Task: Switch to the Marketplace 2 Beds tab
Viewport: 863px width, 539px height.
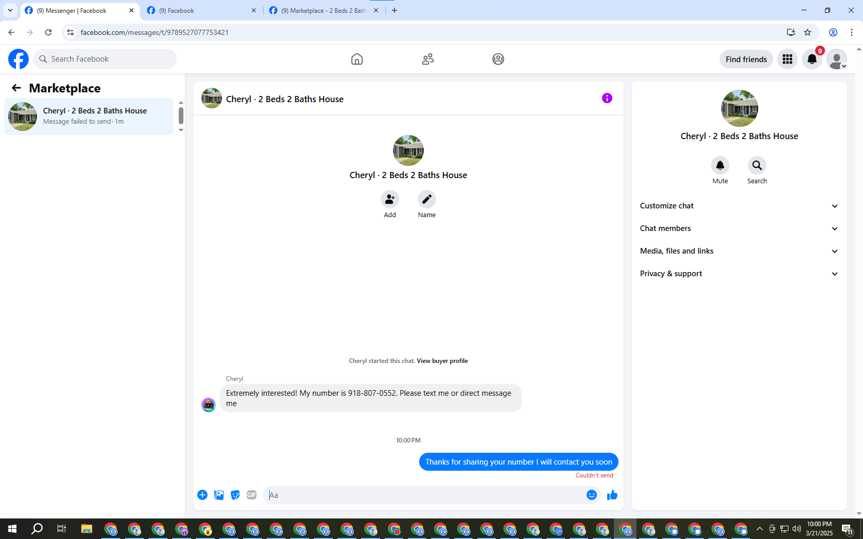Action: pos(324,10)
